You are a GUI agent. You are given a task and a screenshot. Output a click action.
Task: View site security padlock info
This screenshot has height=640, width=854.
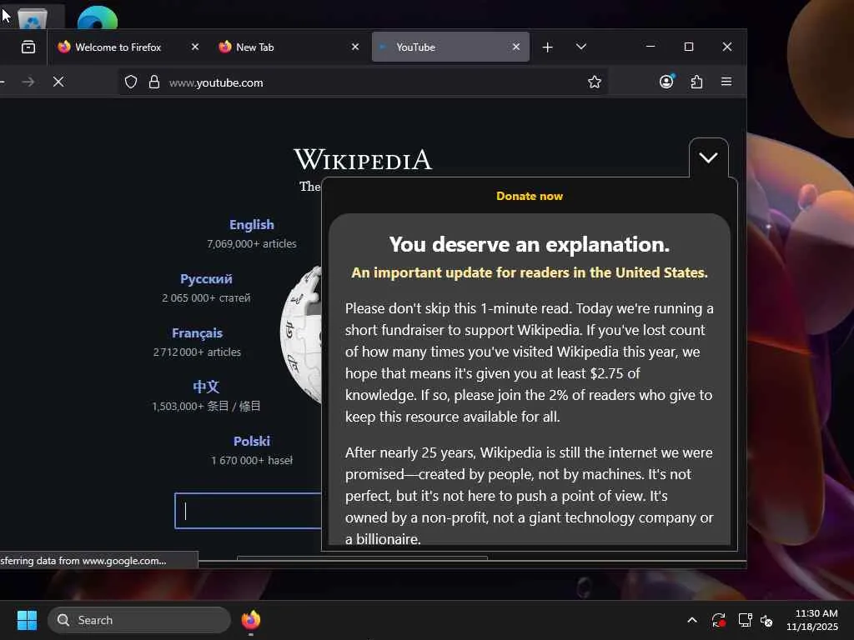[154, 82]
